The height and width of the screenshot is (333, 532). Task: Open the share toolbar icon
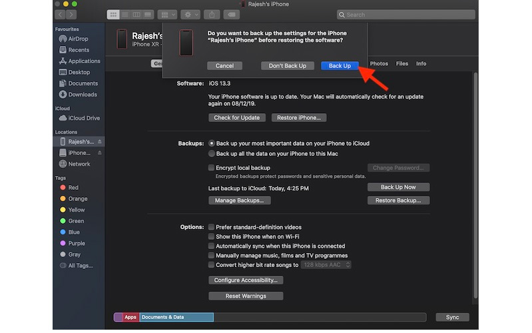213,14
